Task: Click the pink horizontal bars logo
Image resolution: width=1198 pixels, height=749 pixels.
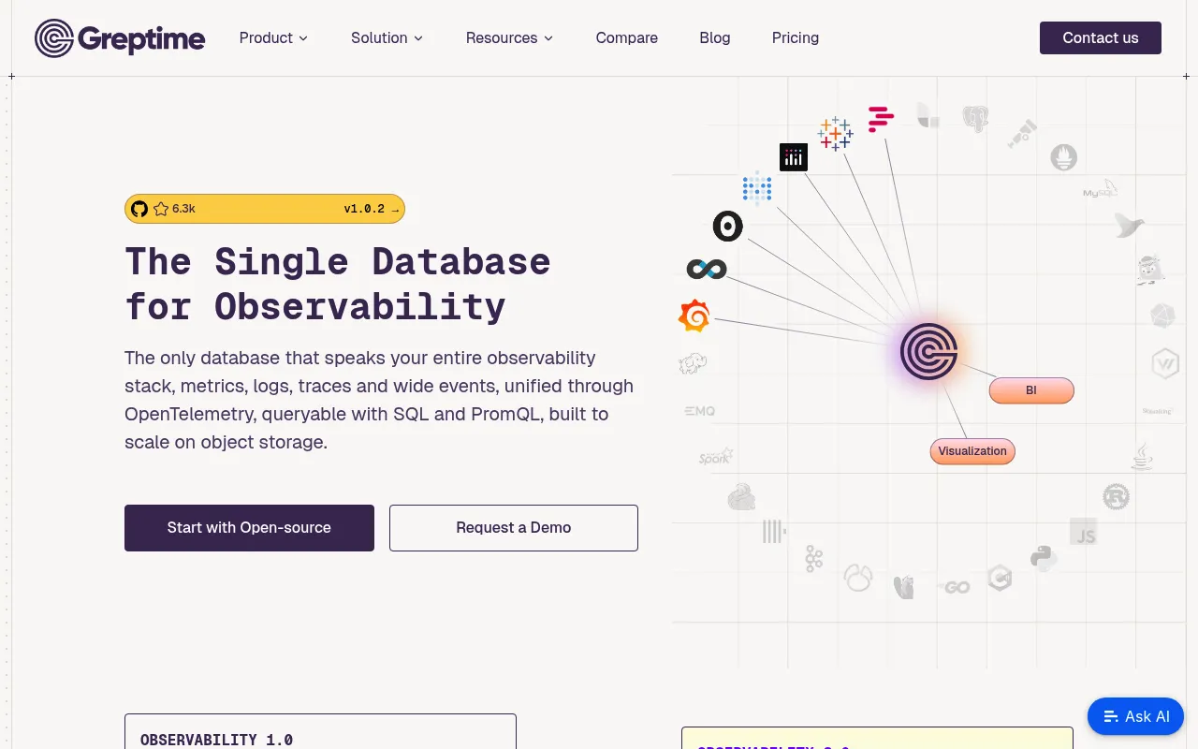Action: (881, 119)
